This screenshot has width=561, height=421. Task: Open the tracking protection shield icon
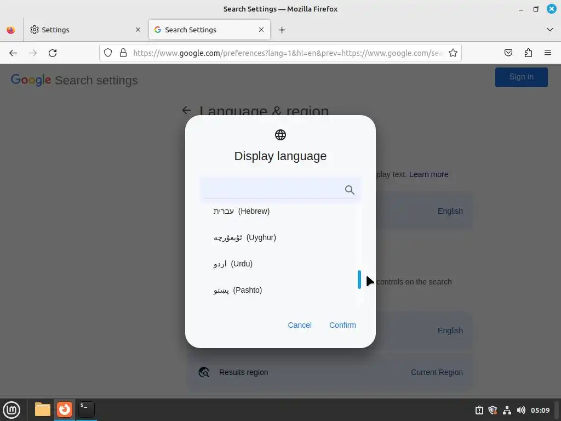[x=108, y=53]
